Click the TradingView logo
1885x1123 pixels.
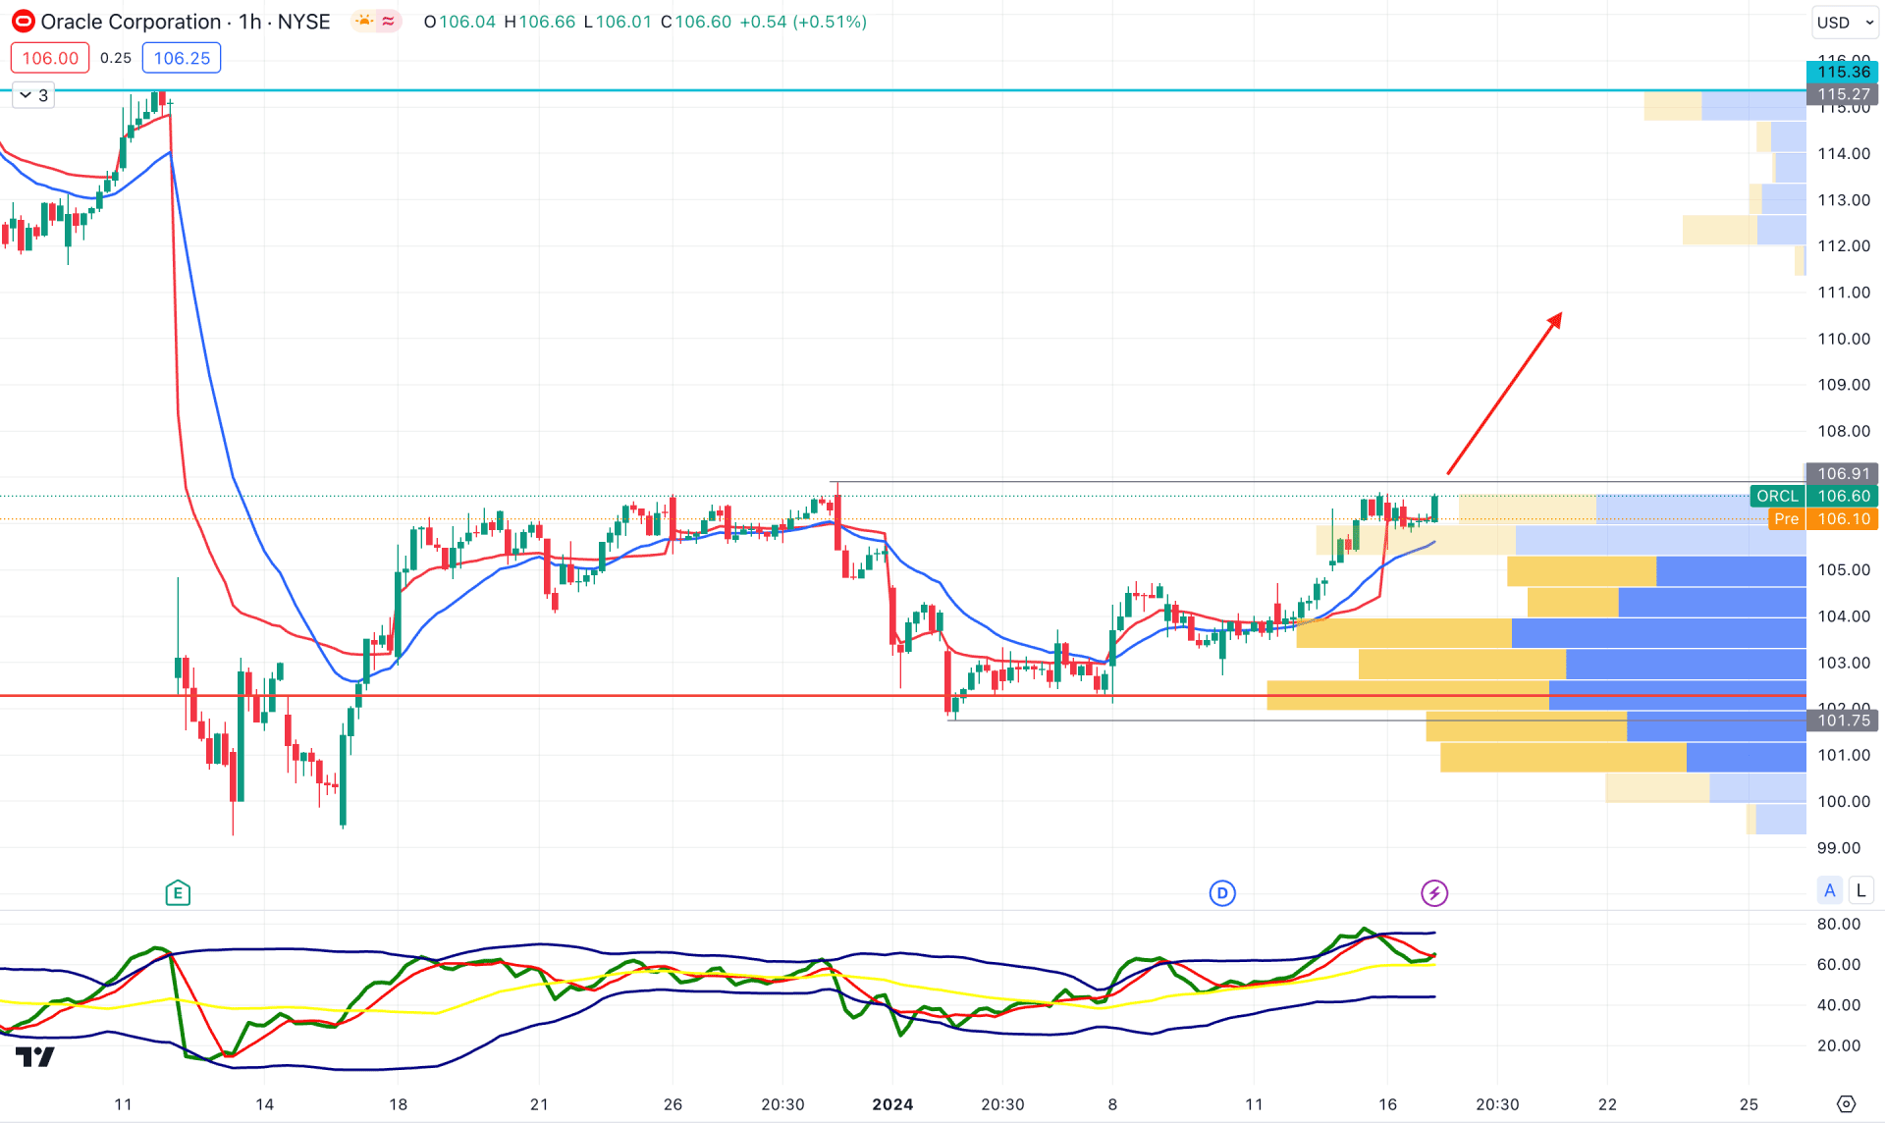pyautogui.click(x=35, y=1057)
